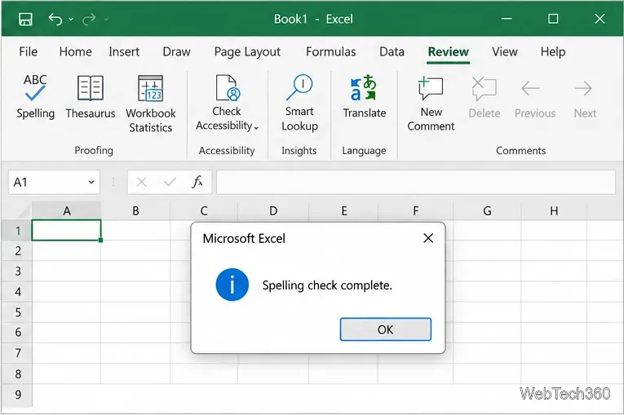
Task: Select column H header
Action: [x=554, y=210]
